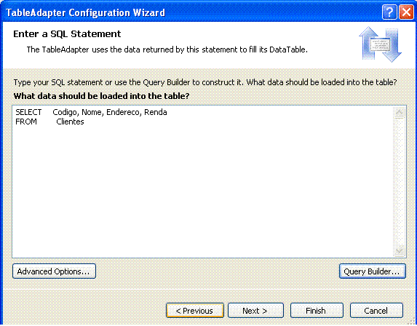Open Advanced Options dialog
The width and height of the screenshot is (417, 326).
[x=54, y=271]
